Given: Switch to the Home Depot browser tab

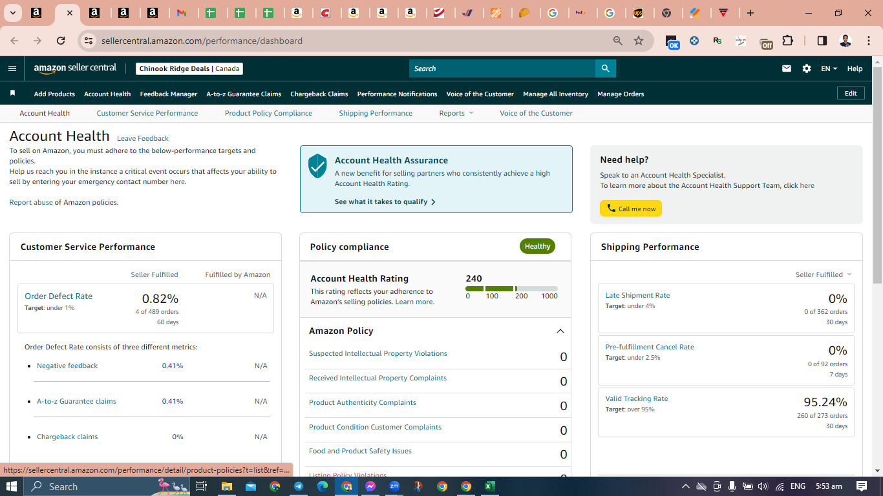Looking at the screenshot, I should (496, 13).
